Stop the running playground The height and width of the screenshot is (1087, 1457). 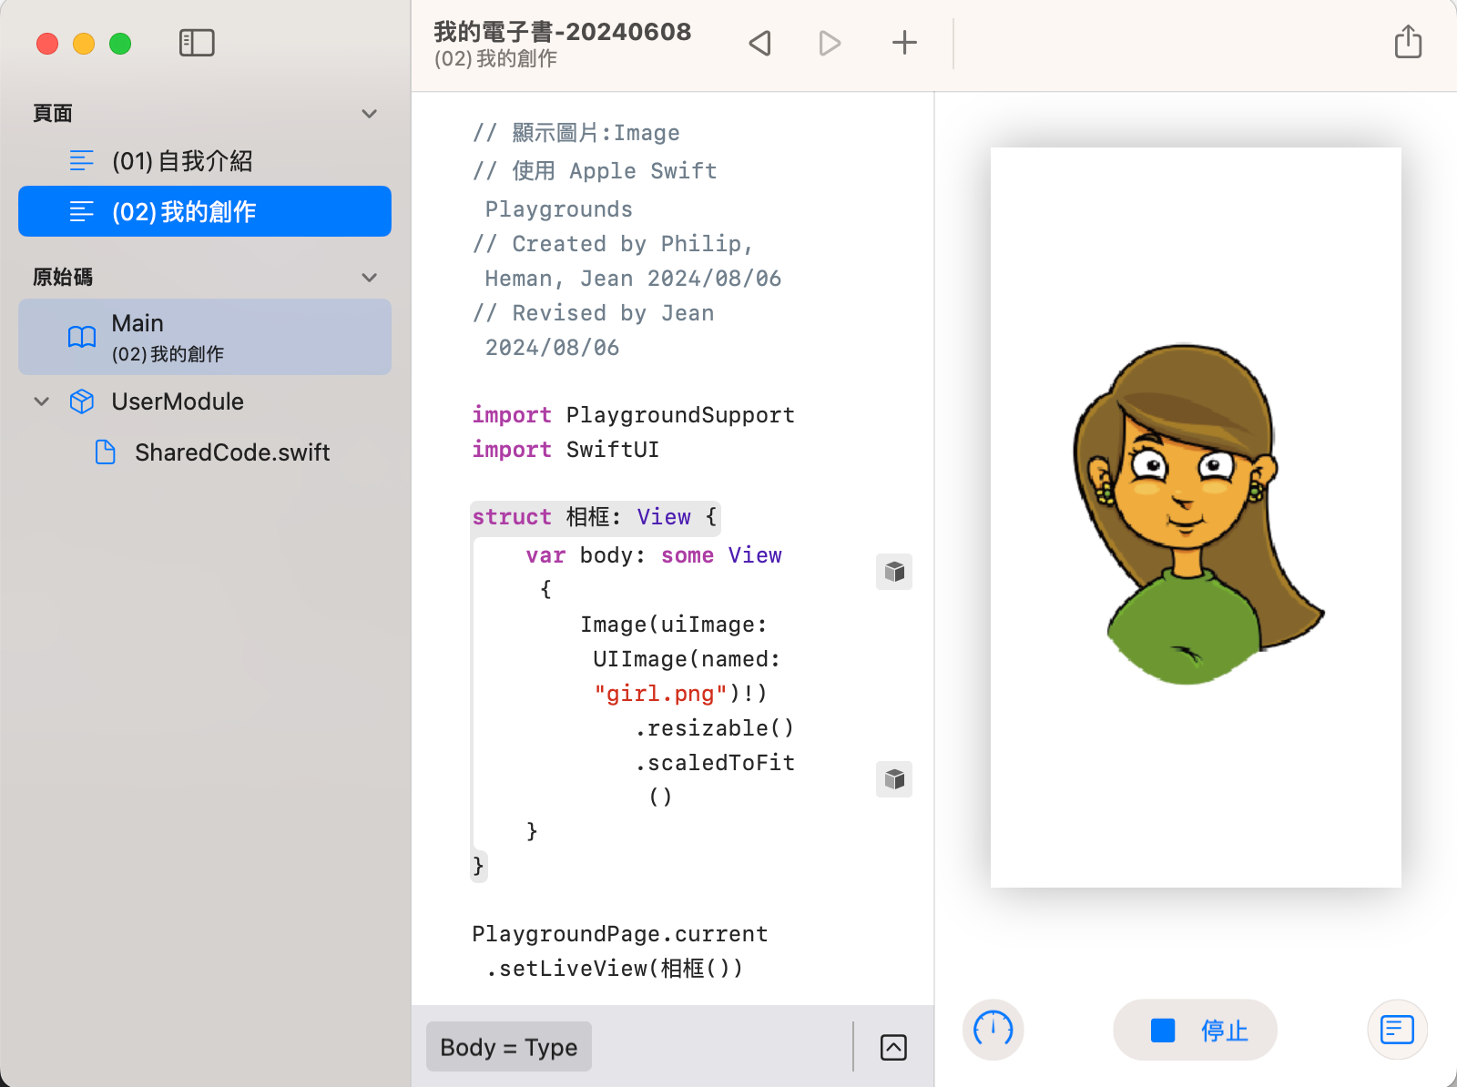tap(1195, 1030)
